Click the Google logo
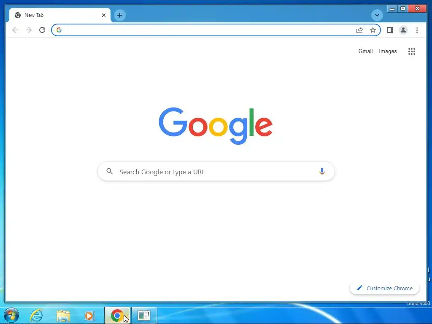 click(216, 126)
